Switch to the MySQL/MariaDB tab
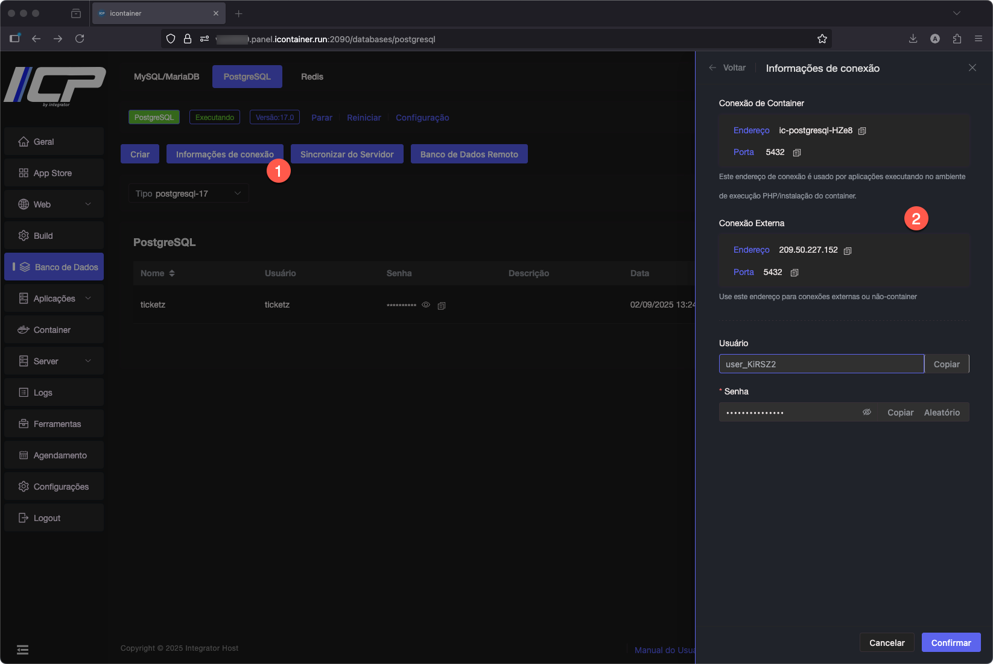Image resolution: width=993 pixels, height=664 pixels. pyautogui.click(x=167, y=77)
